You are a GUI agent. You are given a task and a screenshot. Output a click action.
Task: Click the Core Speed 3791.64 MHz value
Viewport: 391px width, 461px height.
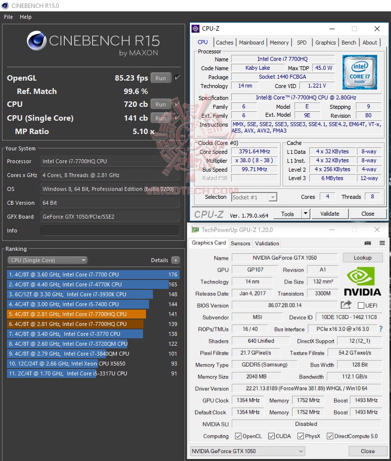coord(254,151)
